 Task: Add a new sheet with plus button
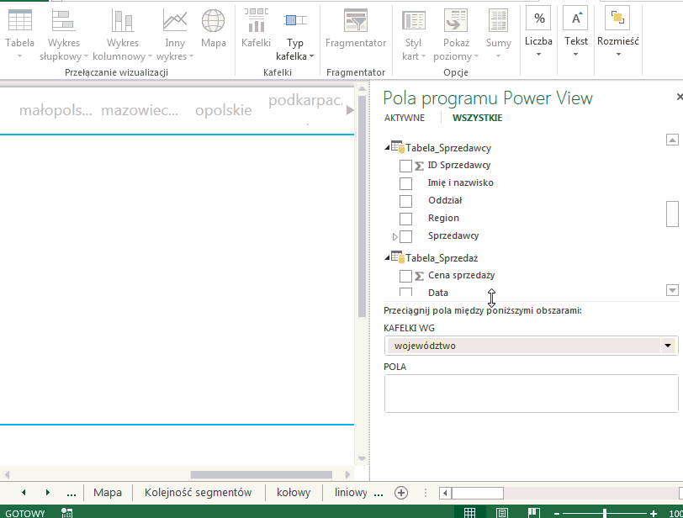coord(401,493)
